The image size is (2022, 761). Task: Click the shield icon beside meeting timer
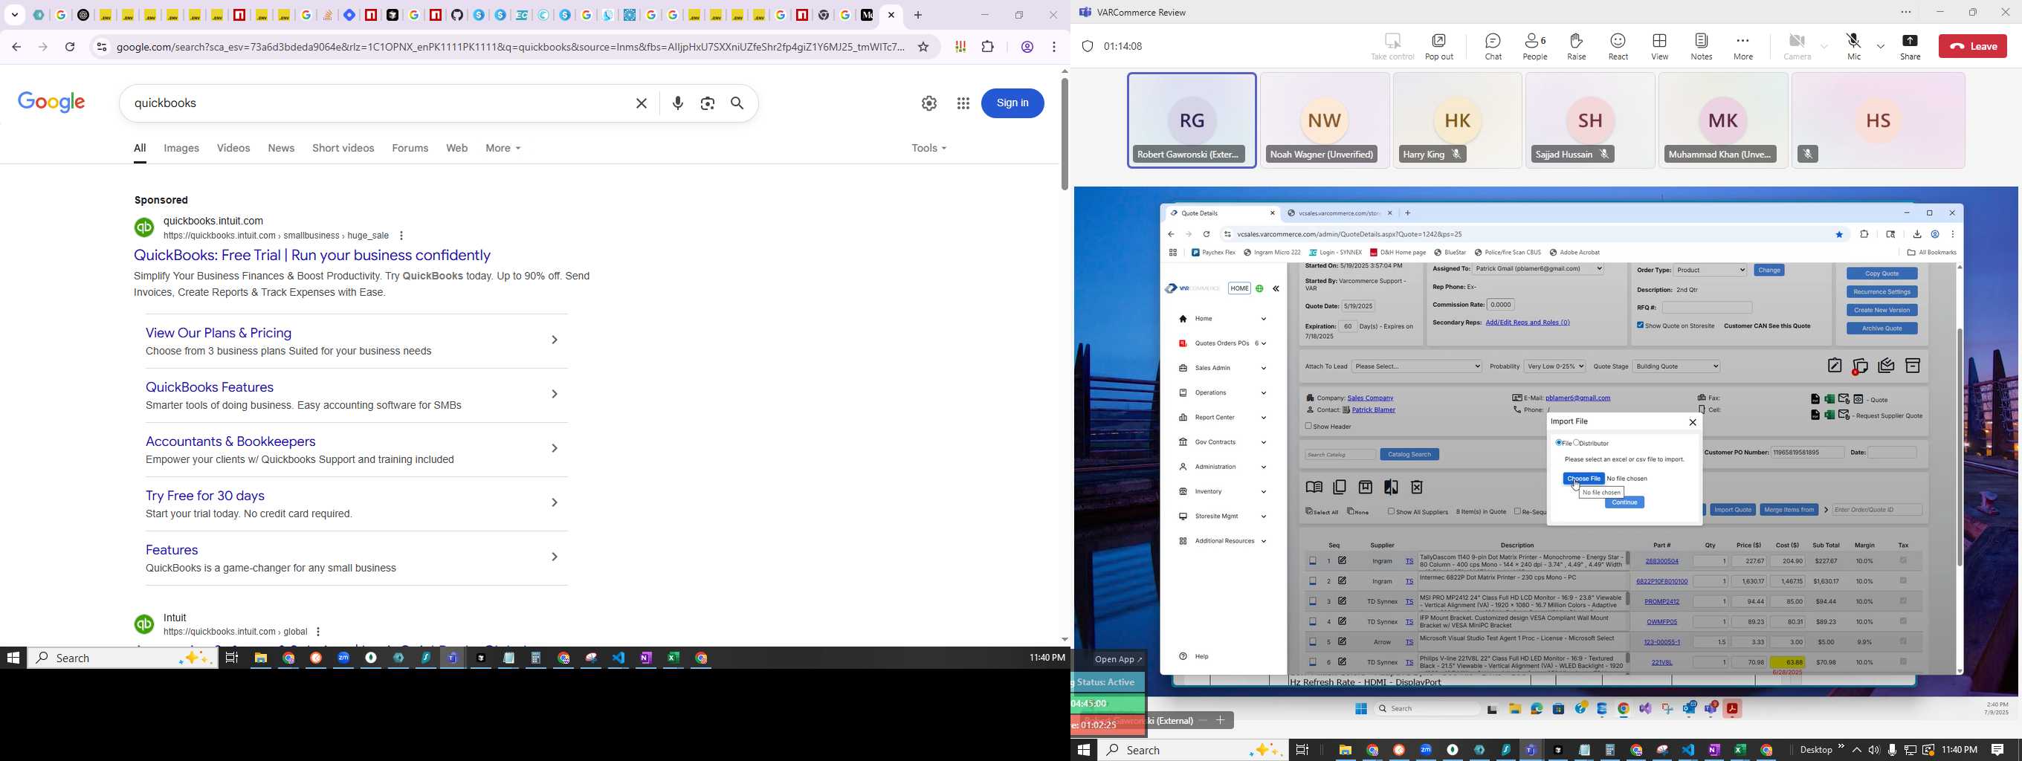click(x=1087, y=46)
